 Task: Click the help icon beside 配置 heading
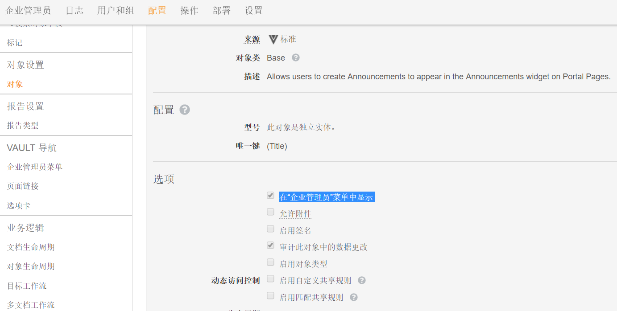click(x=185, y=110)
